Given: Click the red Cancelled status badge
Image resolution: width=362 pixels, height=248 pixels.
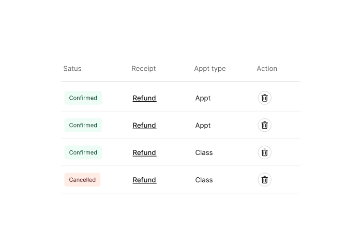Looking at the screenshot, I should tap(82, 180).
